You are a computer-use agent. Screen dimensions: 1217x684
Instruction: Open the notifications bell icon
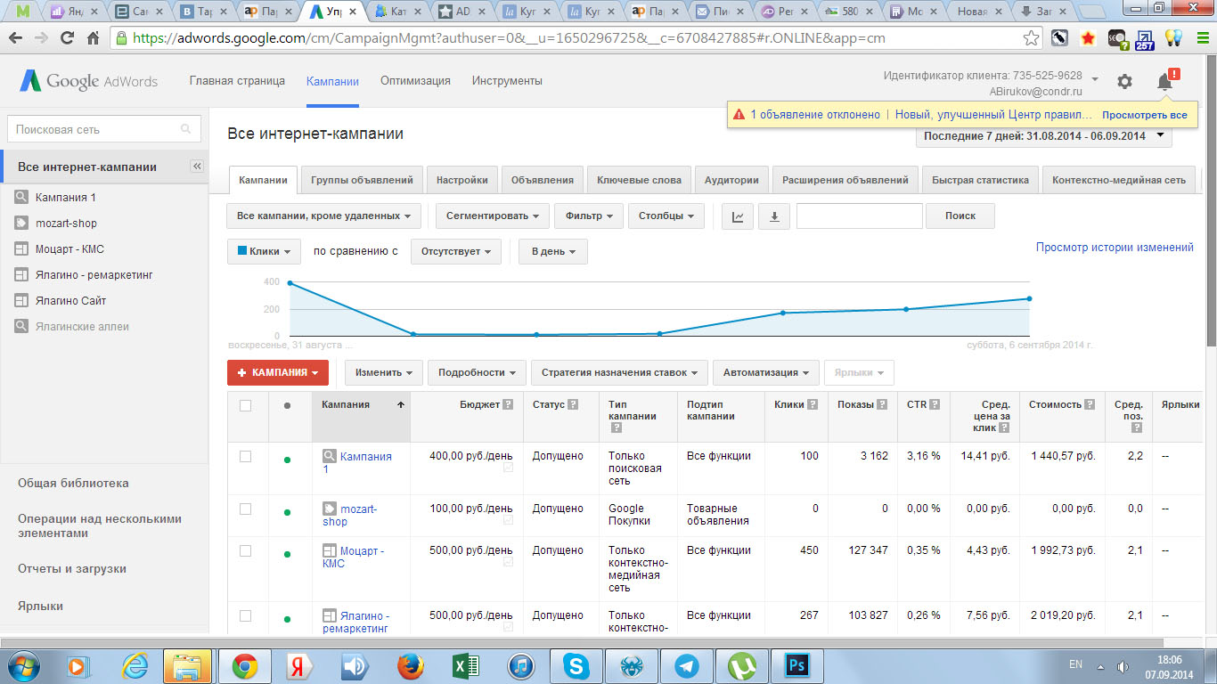(1164, 81)
